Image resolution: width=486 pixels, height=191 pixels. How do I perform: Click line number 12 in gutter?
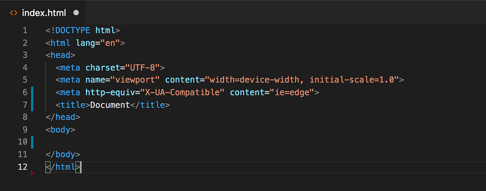[23, 166]
